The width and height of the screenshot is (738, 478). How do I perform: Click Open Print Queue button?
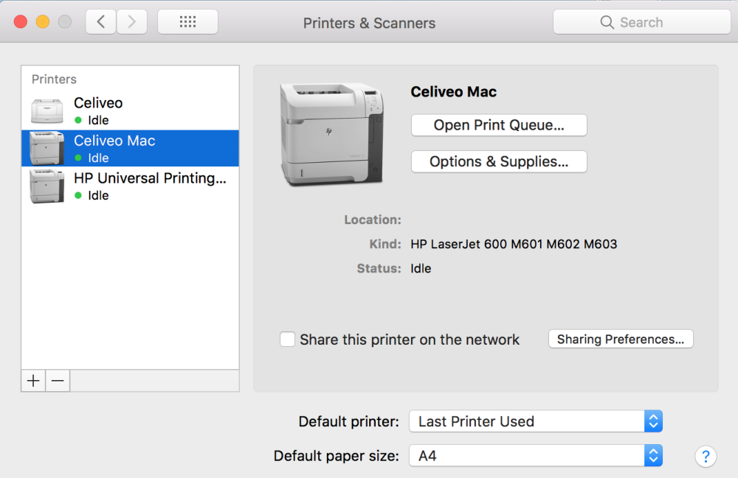coord(499,125)
